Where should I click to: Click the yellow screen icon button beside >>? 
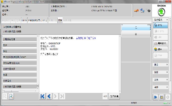coord(162,97)
